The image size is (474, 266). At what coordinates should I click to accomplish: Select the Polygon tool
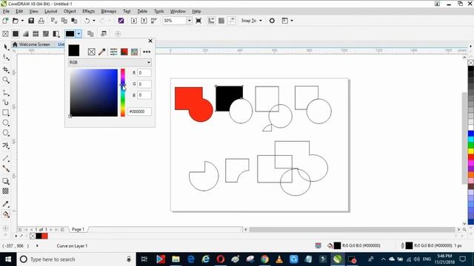point(6,133)
